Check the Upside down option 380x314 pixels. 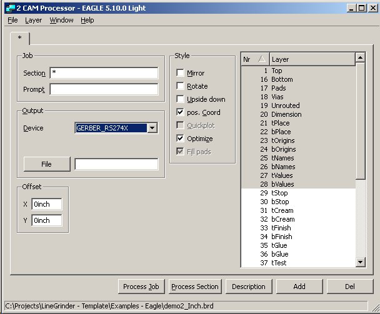click(x=181, y=99)
